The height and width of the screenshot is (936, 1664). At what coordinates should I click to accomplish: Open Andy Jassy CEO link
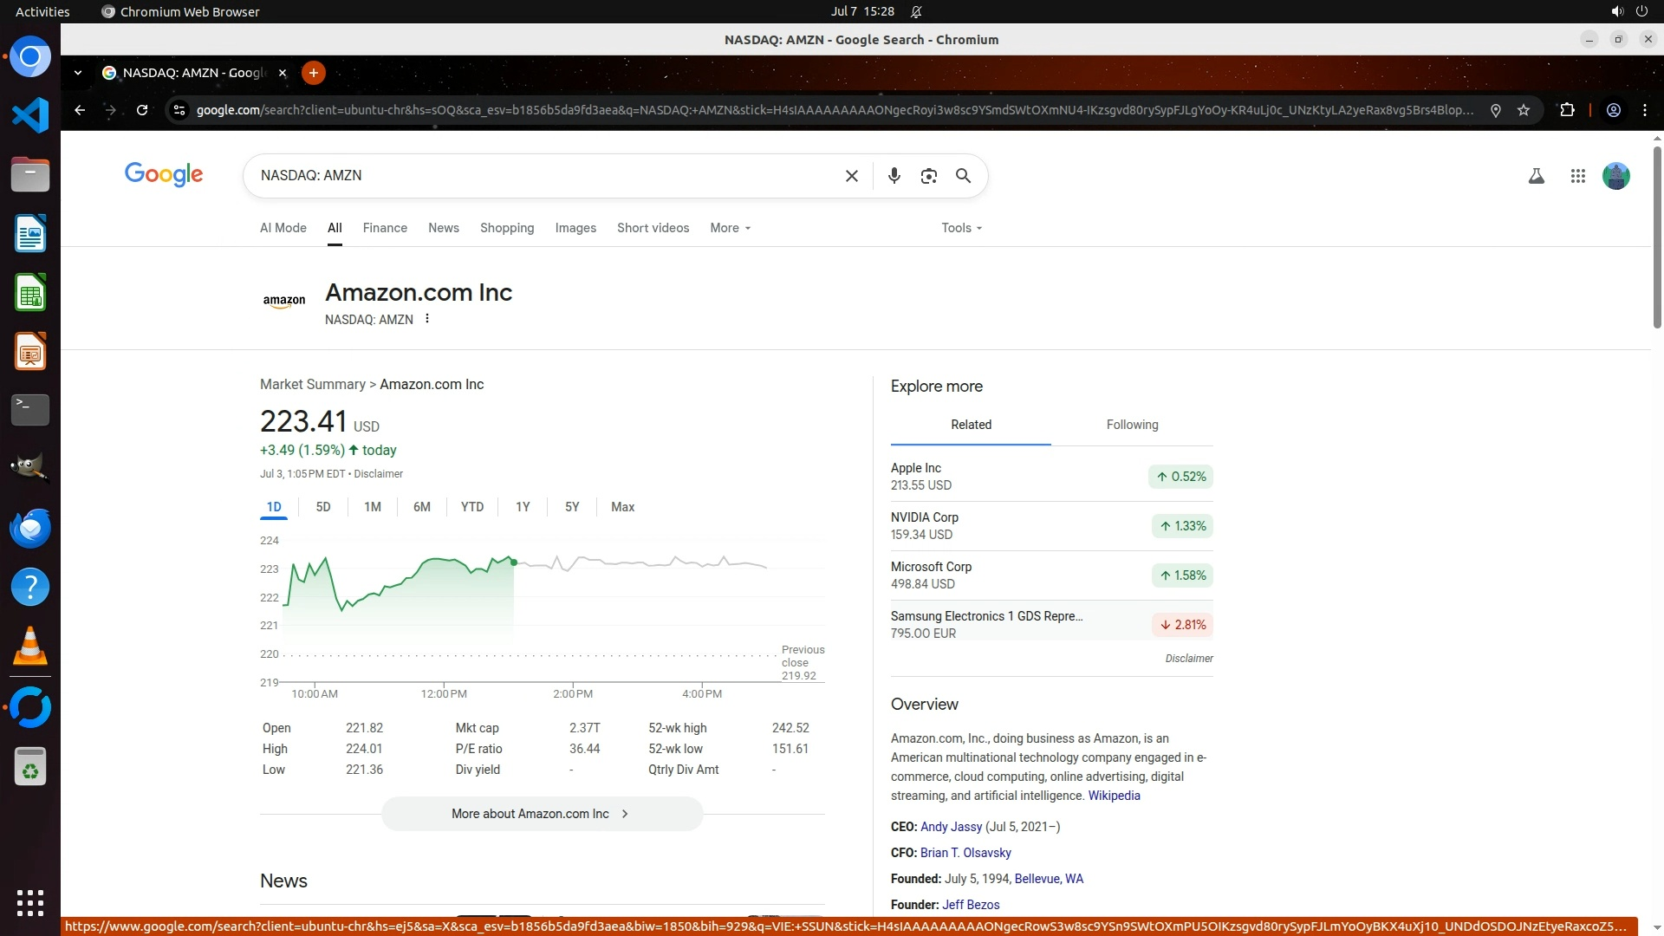(x=951, y=827)
